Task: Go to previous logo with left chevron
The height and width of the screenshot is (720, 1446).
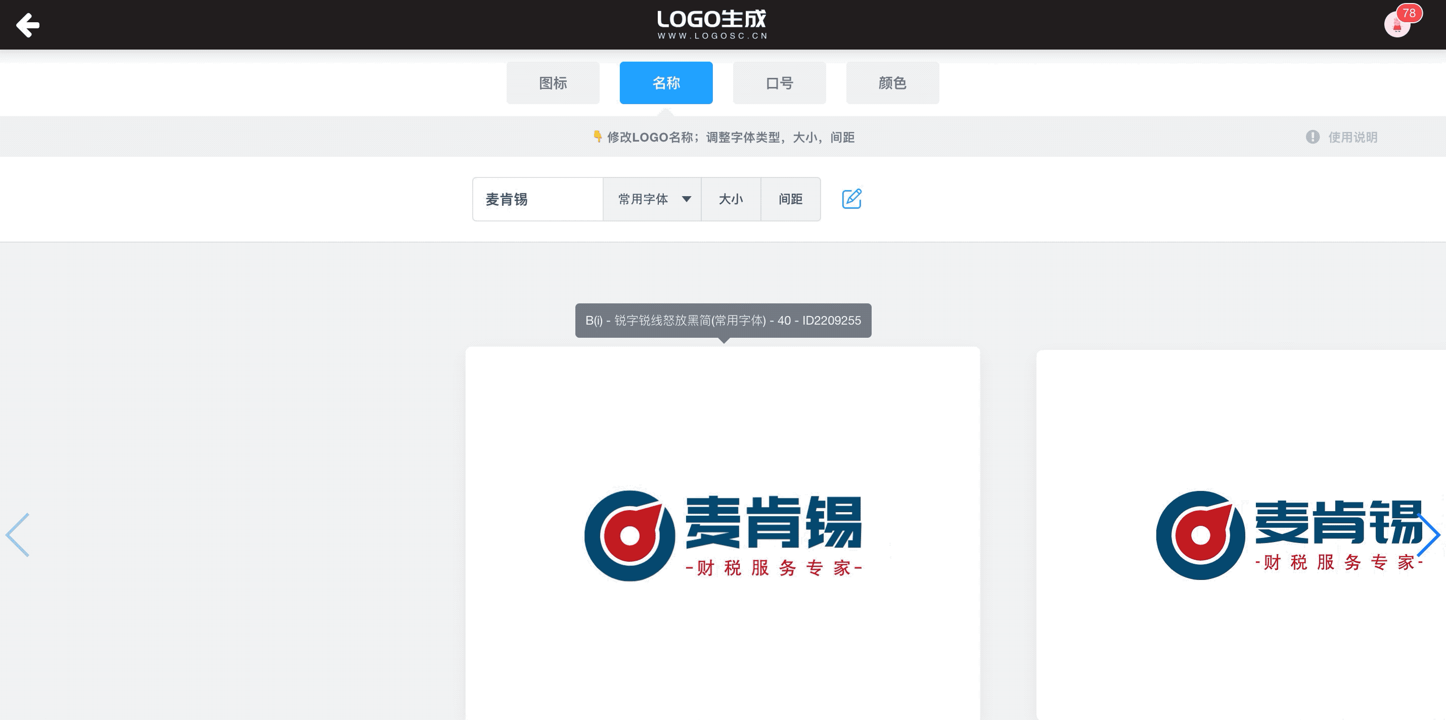Action: [17, 535]
